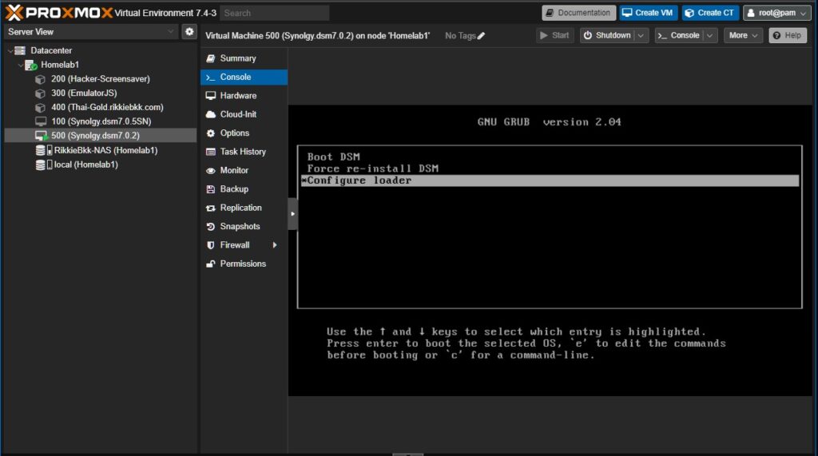Open the Options tab

(x=244, y=133)
